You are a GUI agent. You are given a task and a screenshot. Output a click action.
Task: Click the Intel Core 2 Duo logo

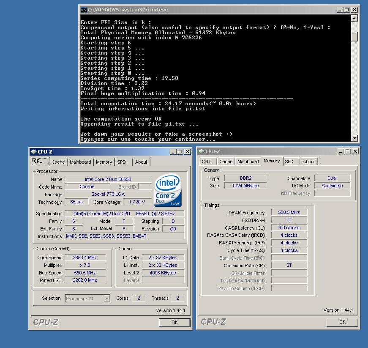(168, 190)
